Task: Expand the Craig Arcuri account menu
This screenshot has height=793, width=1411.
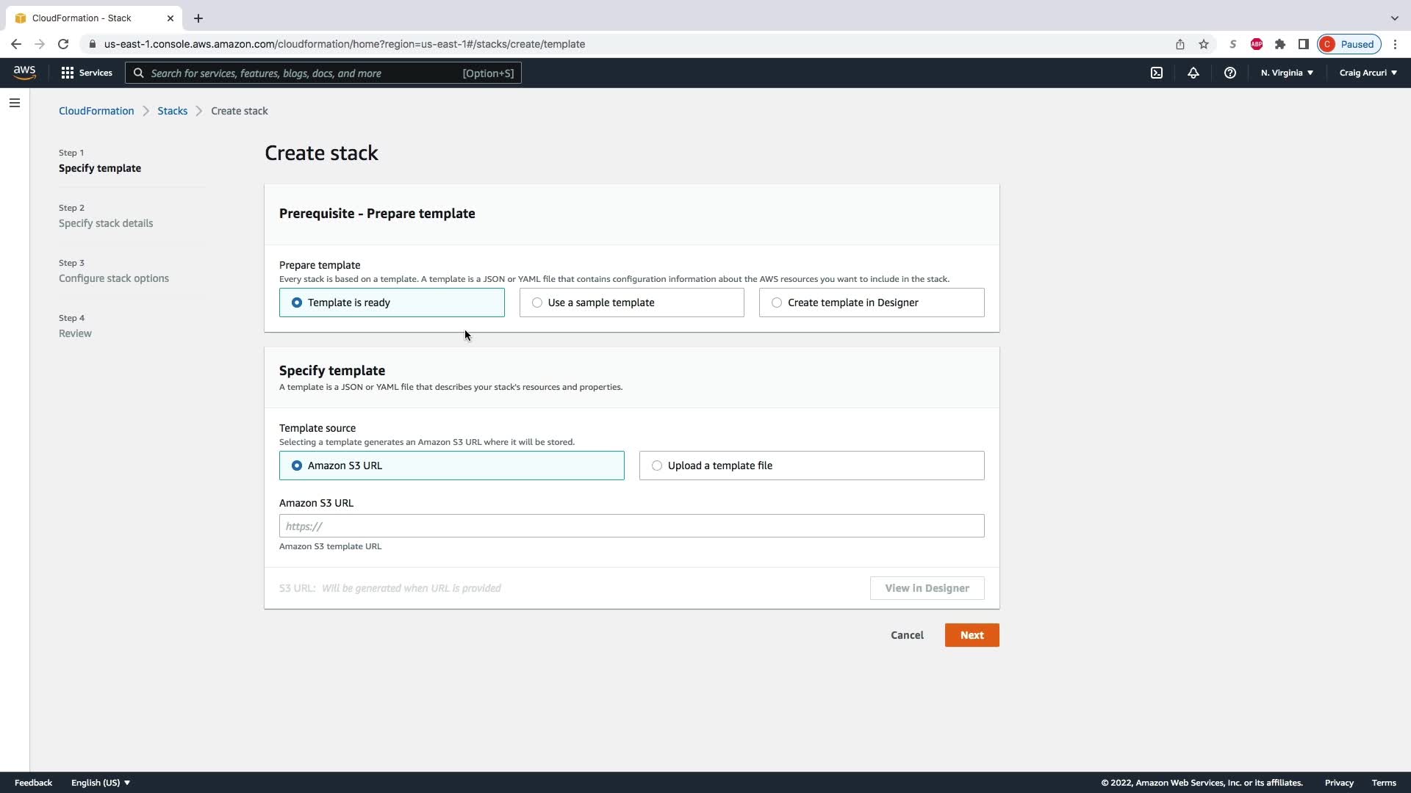Action: coord(1368,73)
